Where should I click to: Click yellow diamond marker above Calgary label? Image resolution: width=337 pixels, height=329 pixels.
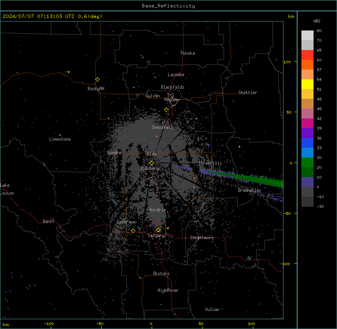pos(158,230)
